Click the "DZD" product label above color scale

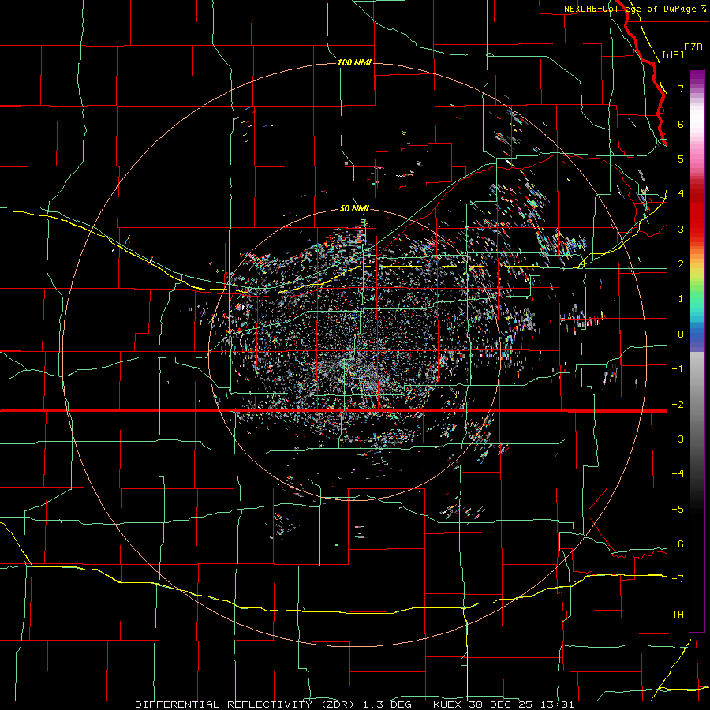[693, 47]
